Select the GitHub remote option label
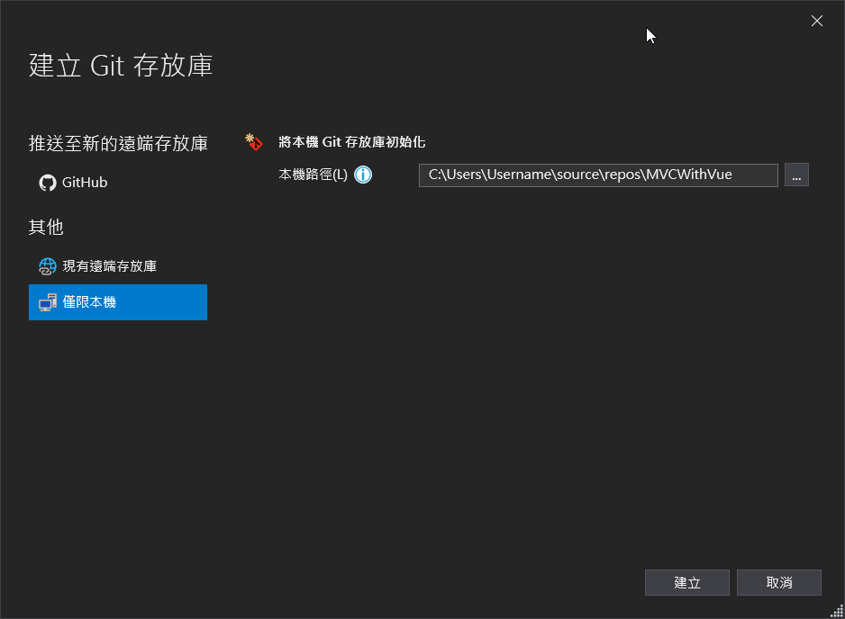The width and height of the screenshot is (845, 619). (x=85, y=183)
